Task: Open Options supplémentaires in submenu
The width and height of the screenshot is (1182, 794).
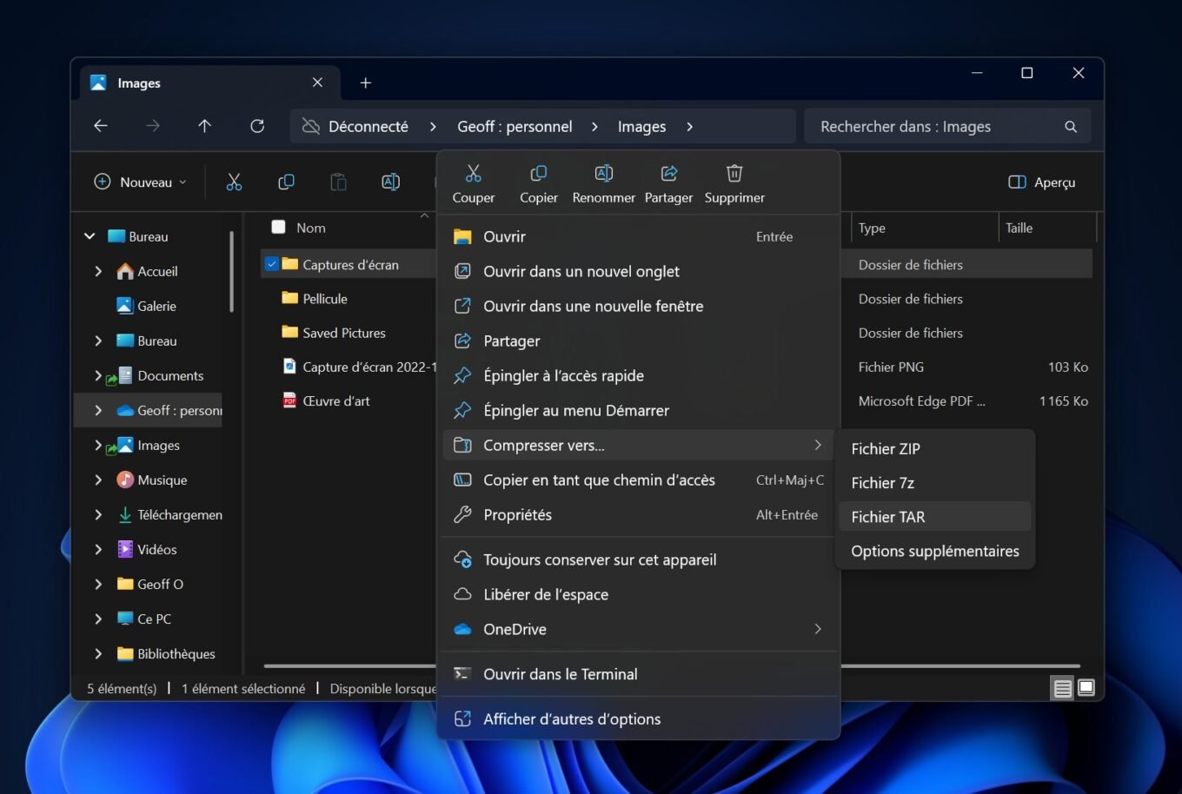Action: tap(935, 551)
